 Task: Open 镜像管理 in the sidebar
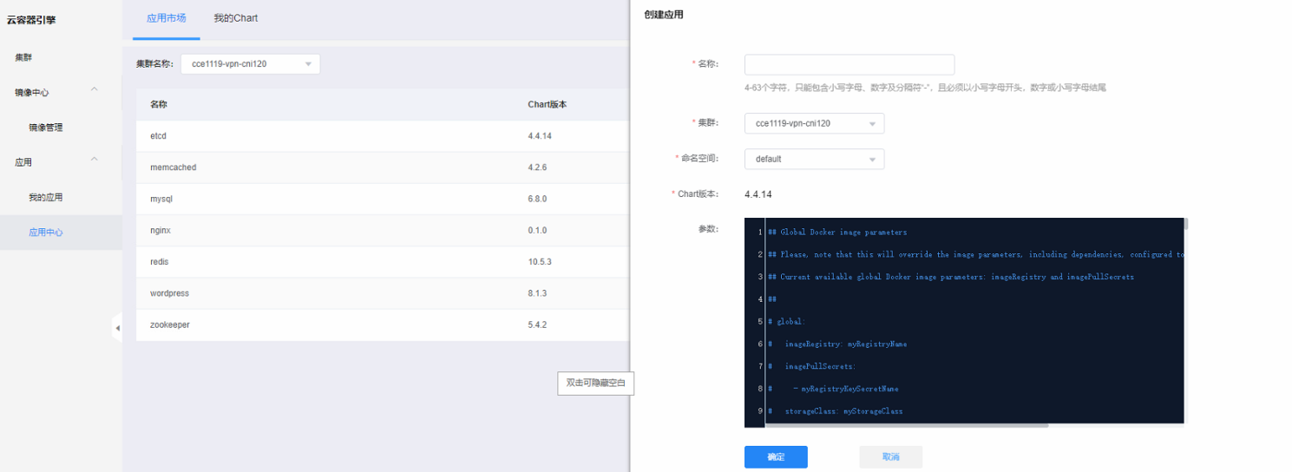[61, 128]
